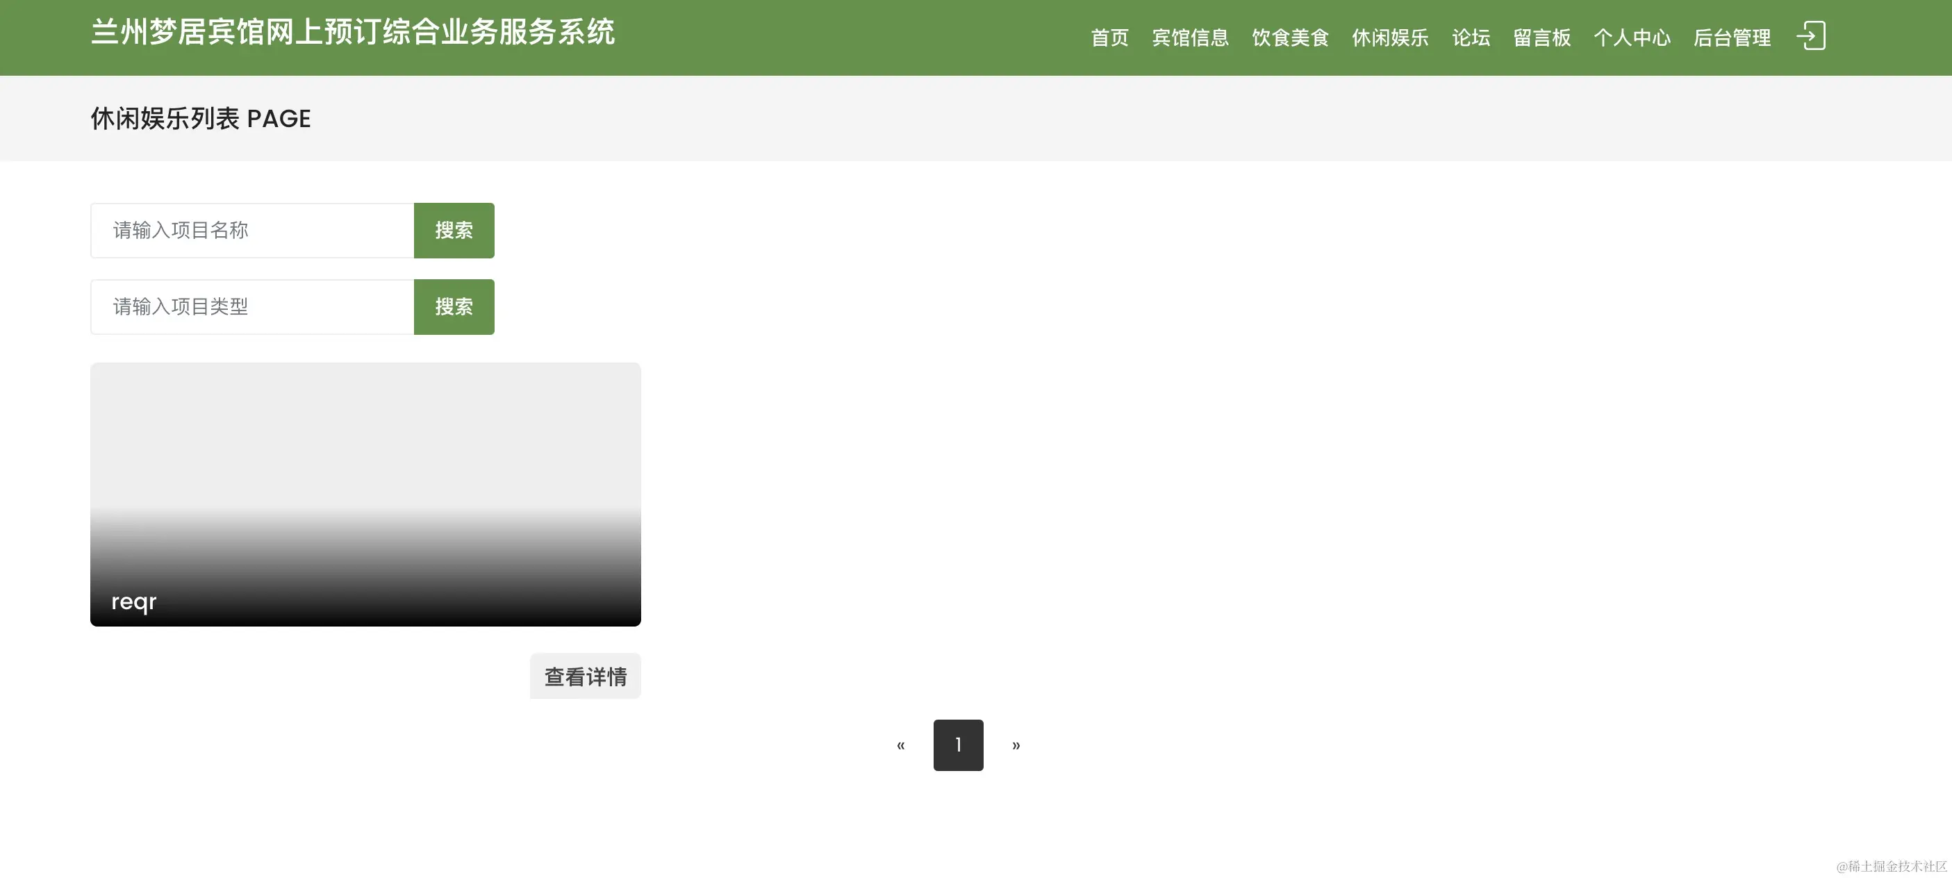Open the 宾馆信息 navigation item

1191,37
